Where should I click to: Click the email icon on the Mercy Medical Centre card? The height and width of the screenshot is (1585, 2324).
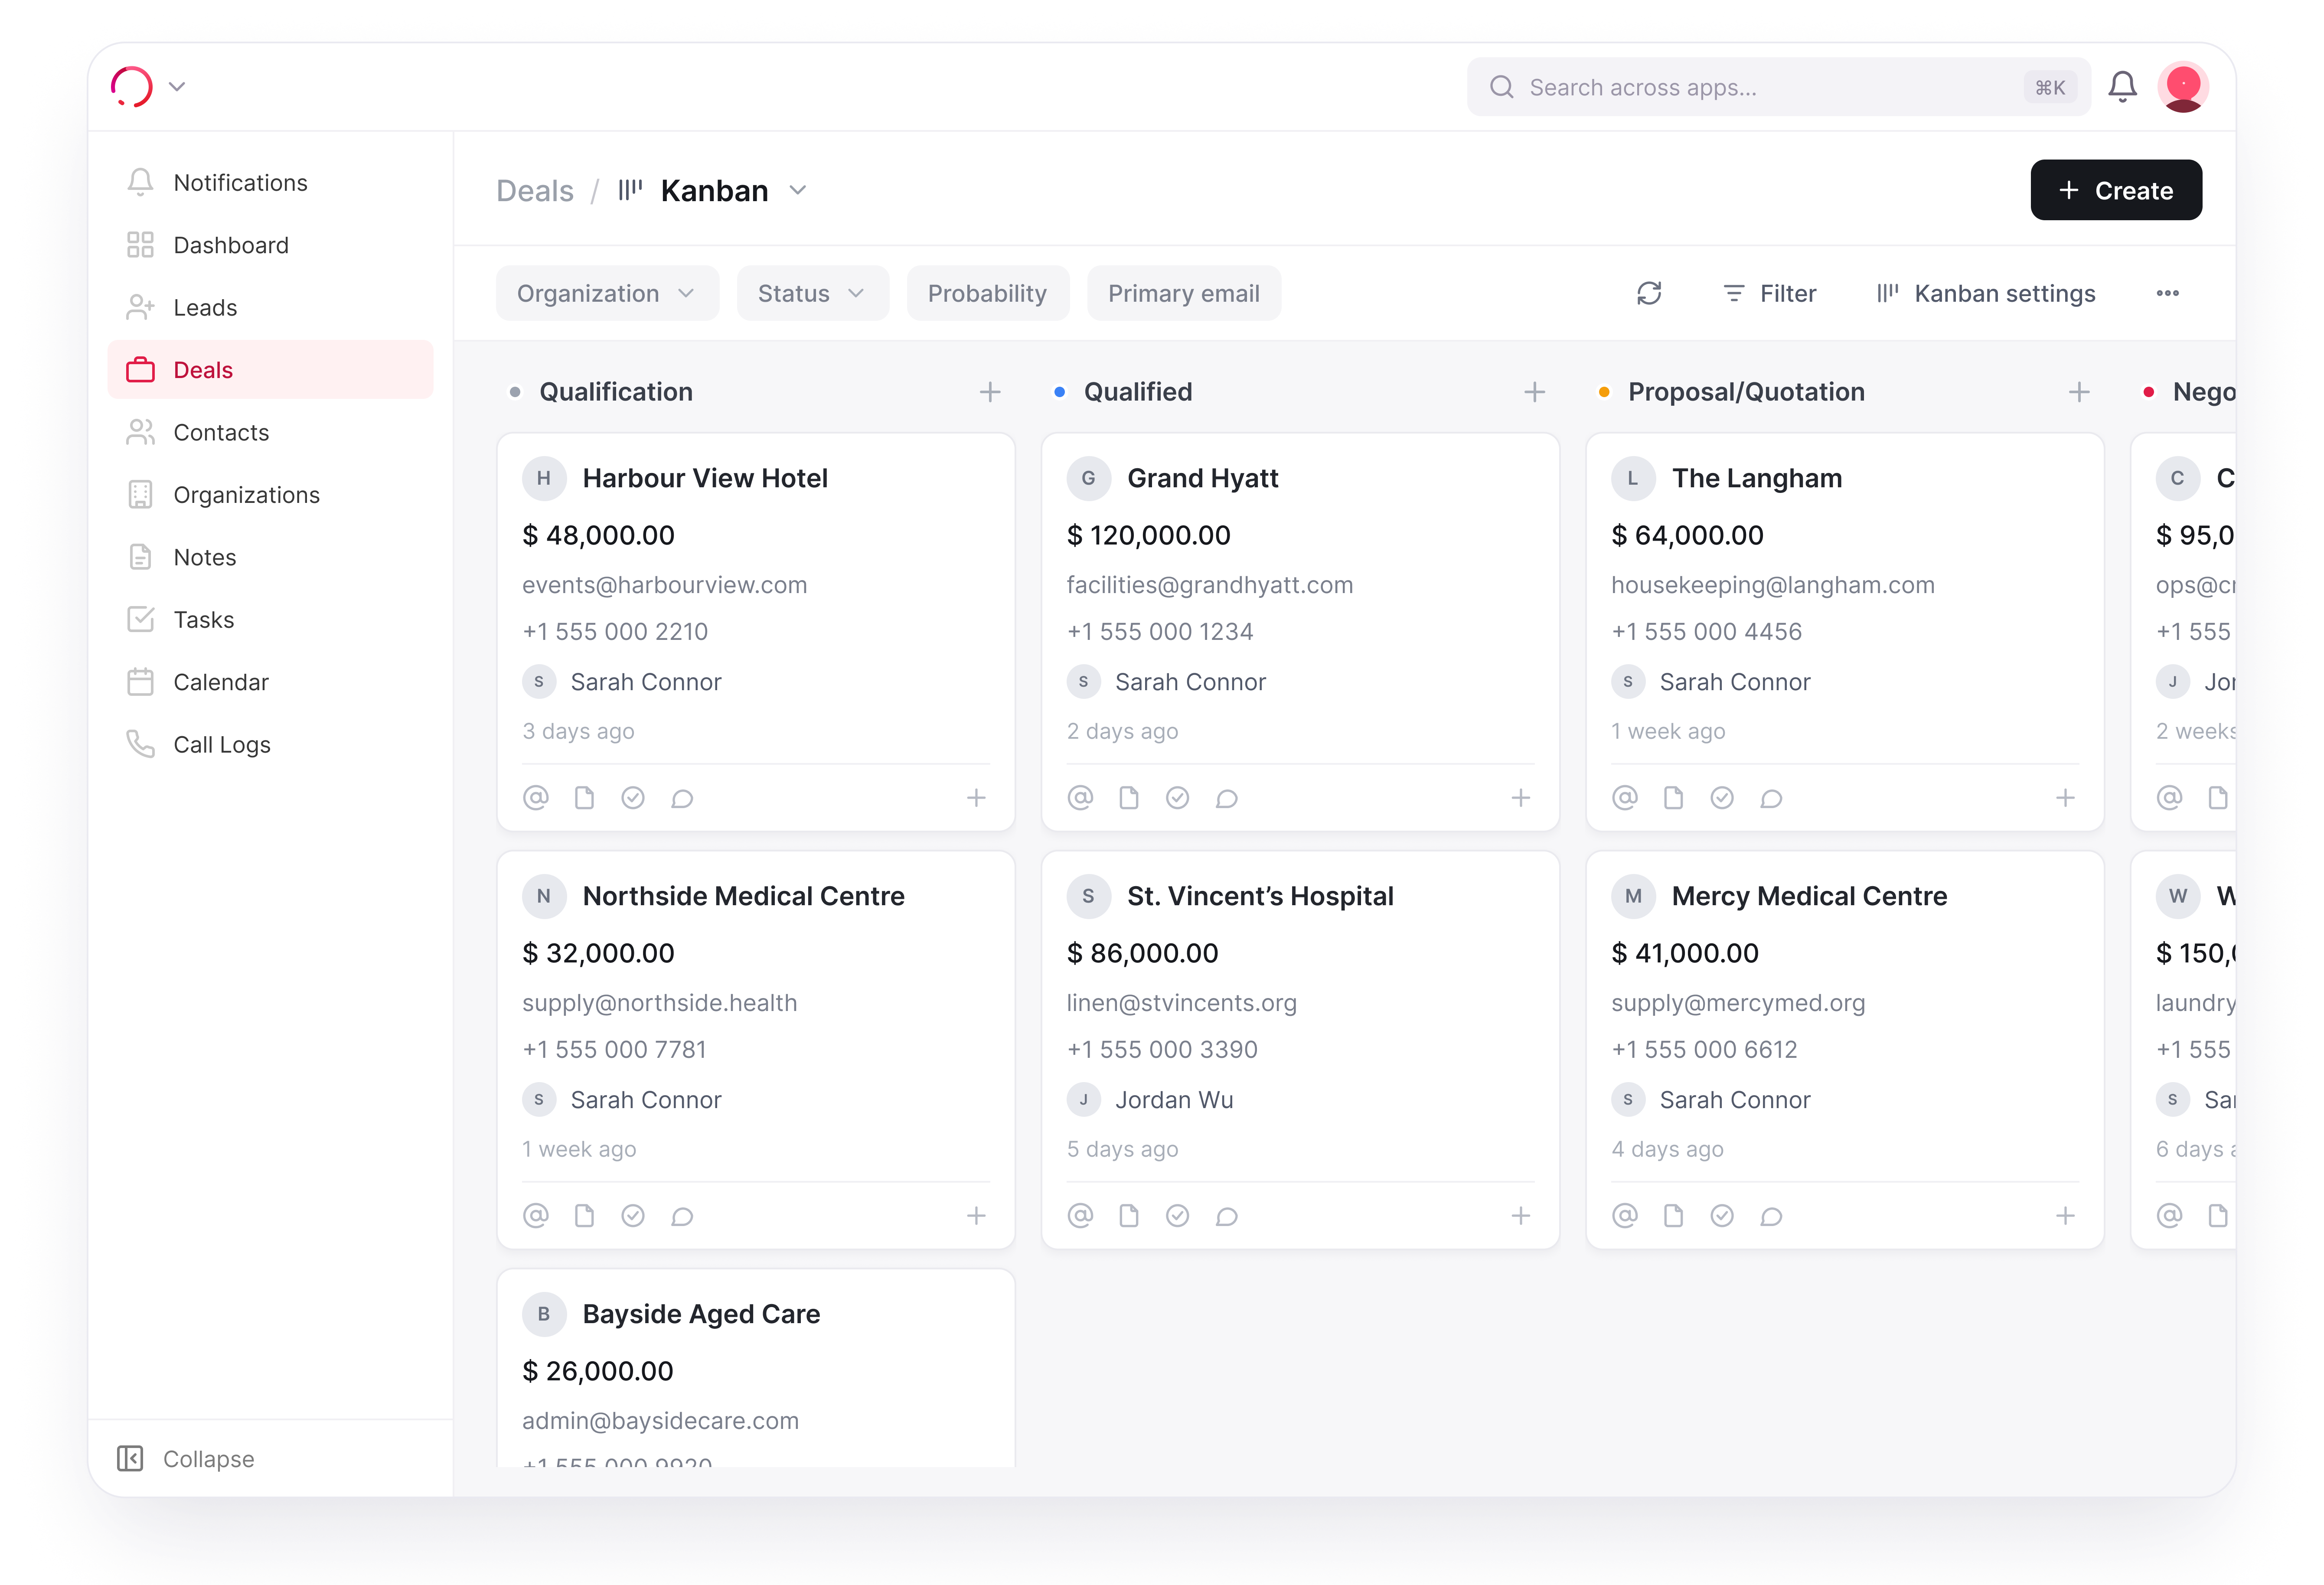pos(1625,1216)
